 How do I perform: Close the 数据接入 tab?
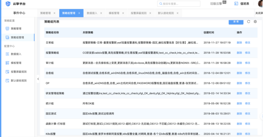pyautogui.click(x=101, y=13)
